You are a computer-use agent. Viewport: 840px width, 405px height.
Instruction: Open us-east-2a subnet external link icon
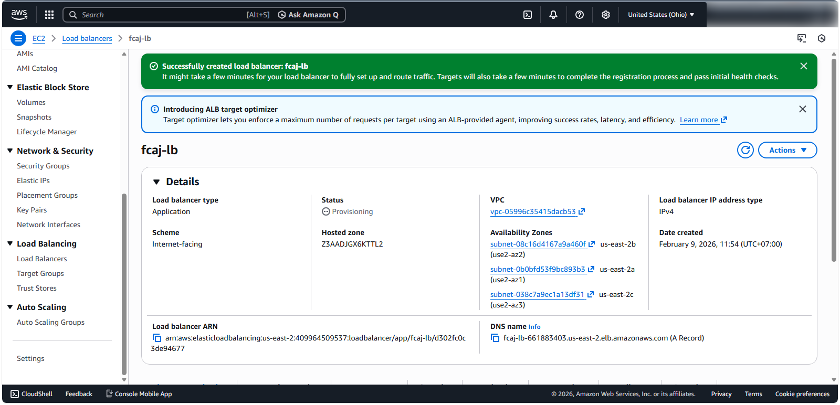[x=591, y=269]
